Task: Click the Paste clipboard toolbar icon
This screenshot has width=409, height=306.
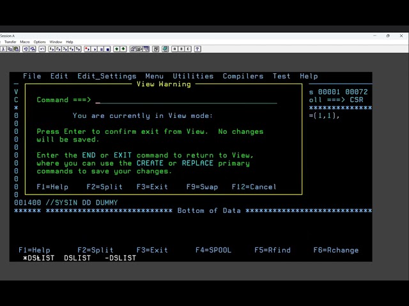Action: (x=17, y=49)
